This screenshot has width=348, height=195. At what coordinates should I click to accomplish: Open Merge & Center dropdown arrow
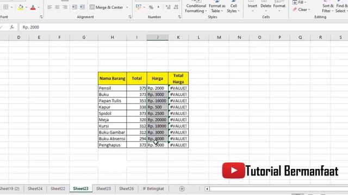click(127, 7)
